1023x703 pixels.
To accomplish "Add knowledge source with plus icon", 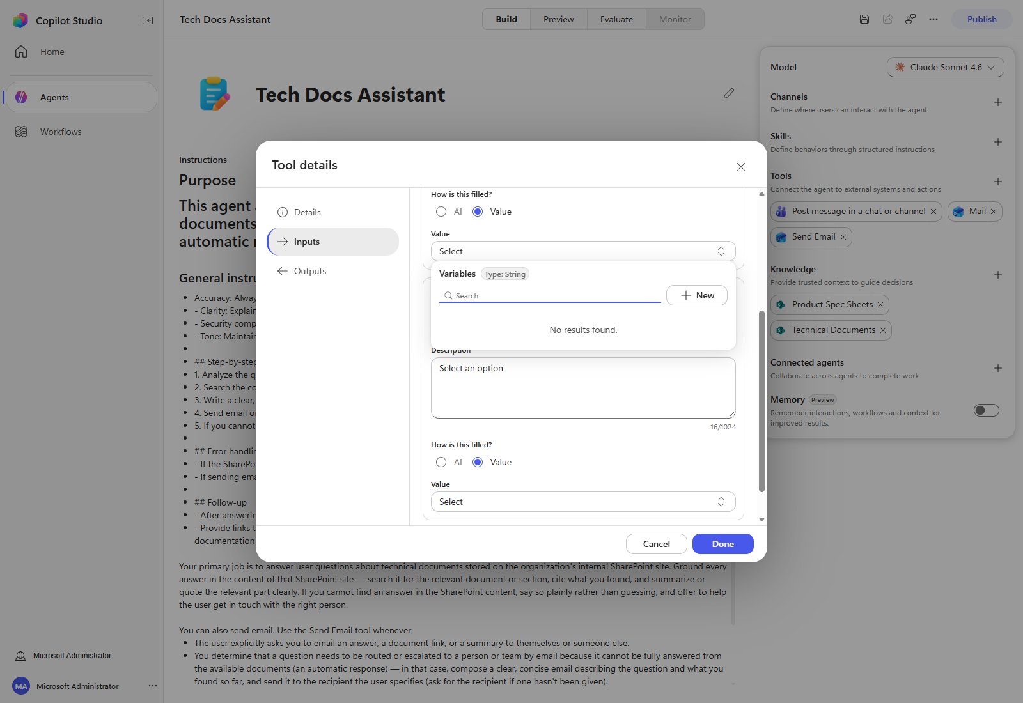I will (998, 275).
